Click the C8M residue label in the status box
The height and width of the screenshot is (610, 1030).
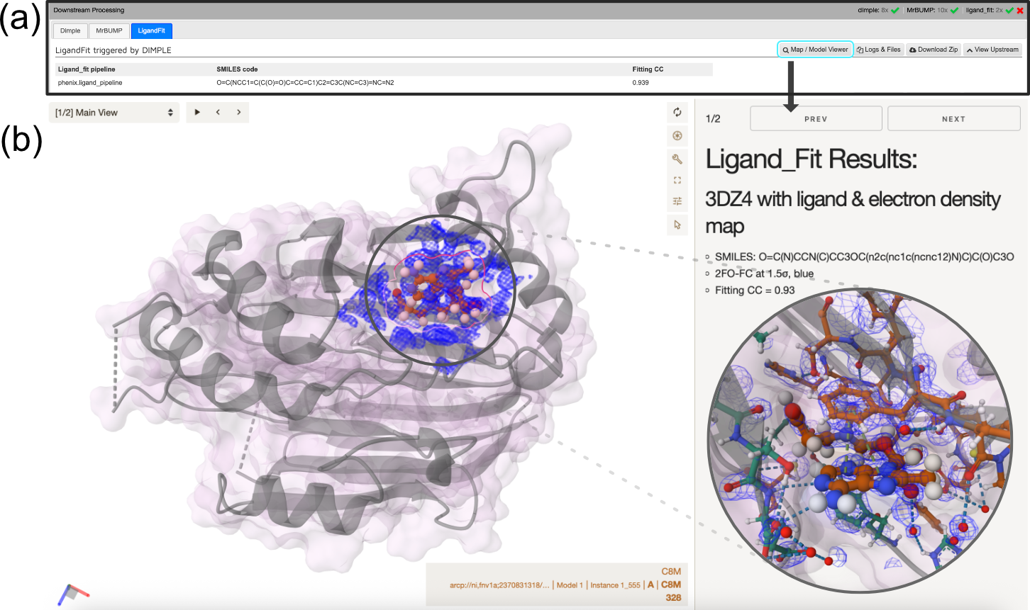pos(671,584)
